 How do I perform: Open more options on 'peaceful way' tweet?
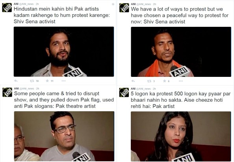coord(181,81)
